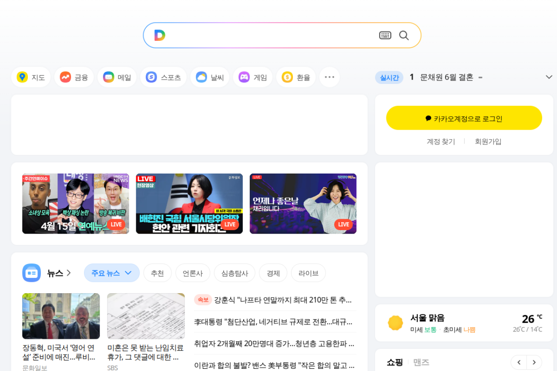This screenshot has width=557, height=371.
Task: Select the 추천 news tab
Action: pos(158,273)
